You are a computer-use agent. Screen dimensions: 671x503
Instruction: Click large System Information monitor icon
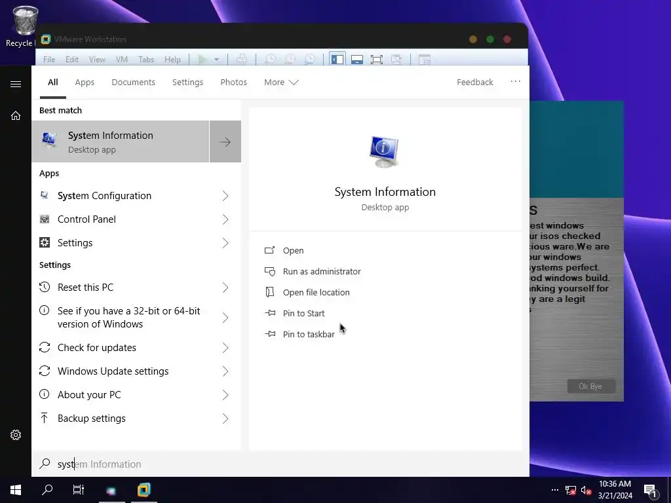pos(384,152)
